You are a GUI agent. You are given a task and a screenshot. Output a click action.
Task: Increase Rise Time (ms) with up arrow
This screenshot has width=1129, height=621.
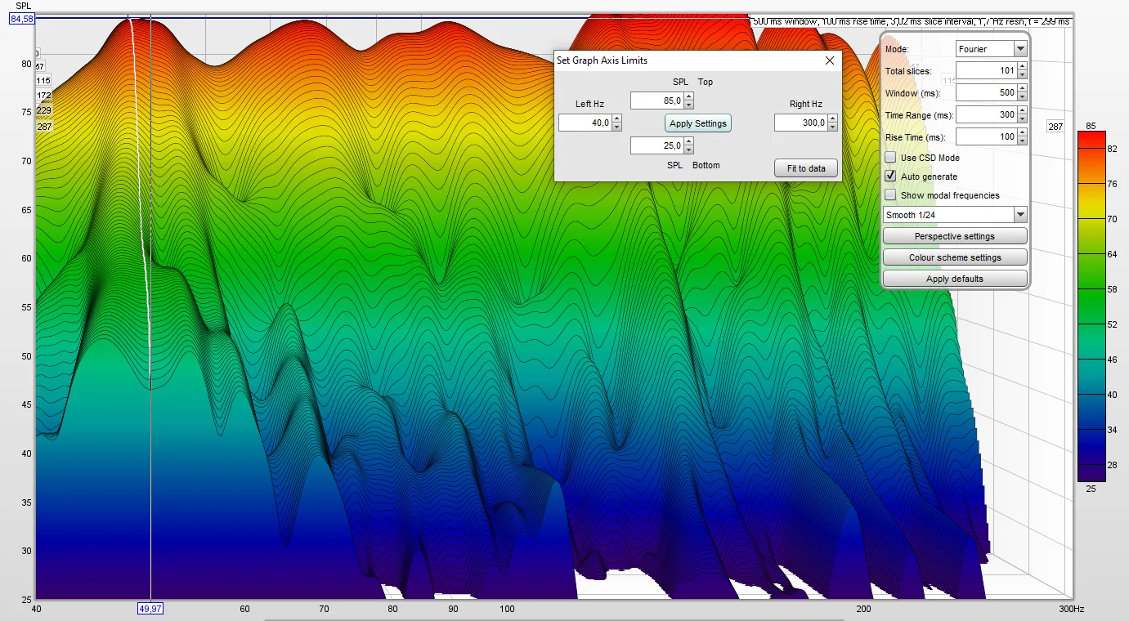click(1022, 132)
